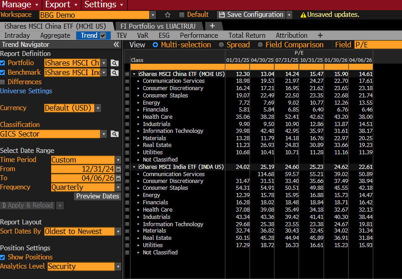Switch to the Performance tab
The image size is (402, 279).
pos(199,36)
